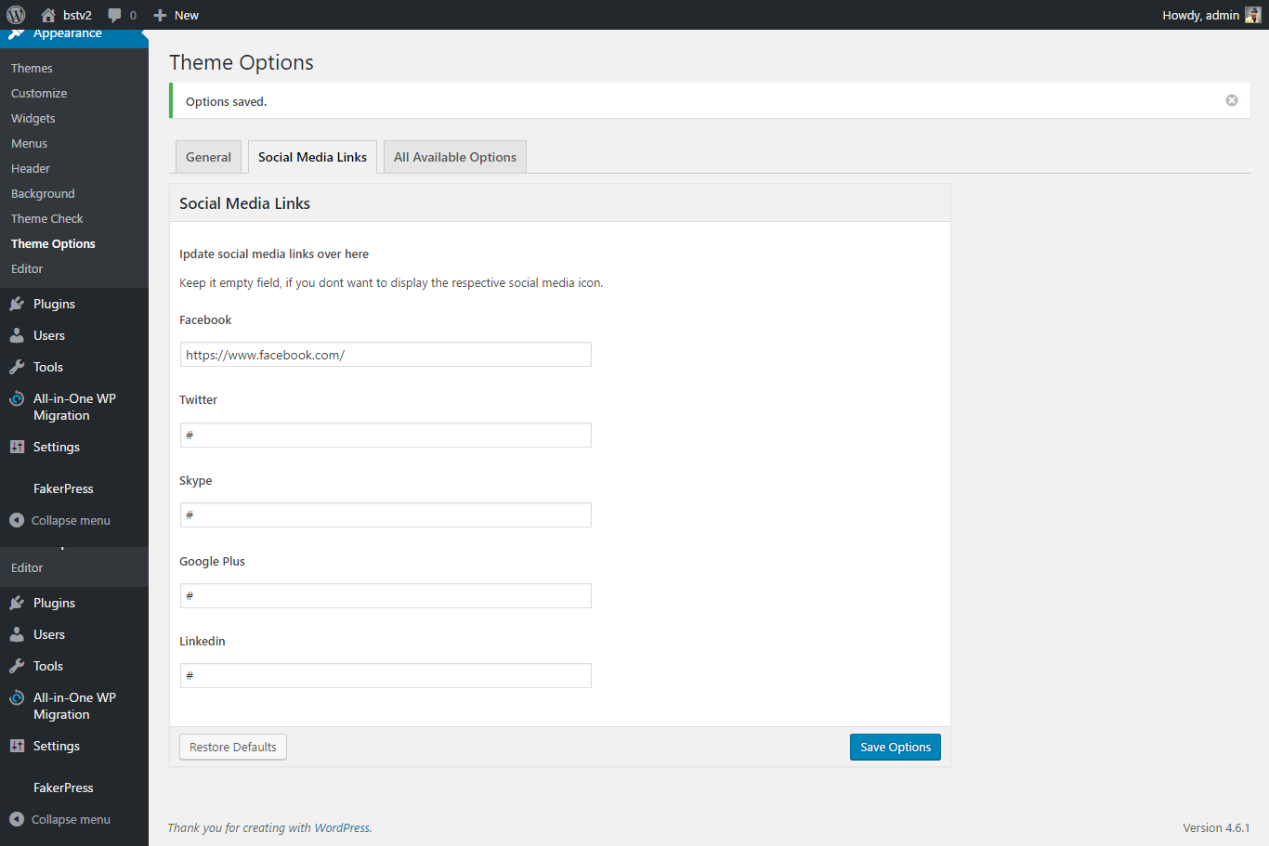Click the plus New icon

(160, 15)
